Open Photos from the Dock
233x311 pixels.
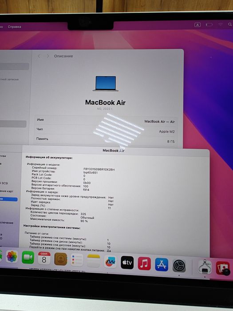[x=12, y=257]
